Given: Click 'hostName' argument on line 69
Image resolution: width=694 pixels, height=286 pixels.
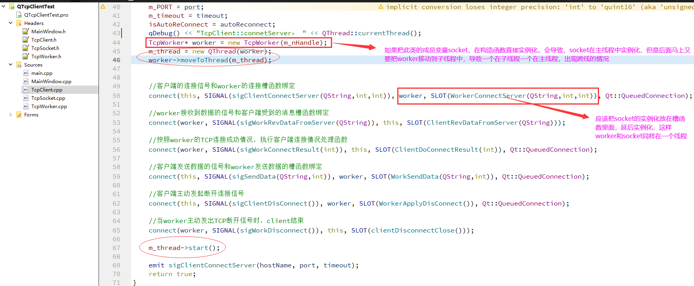Looking at the screenshot, I should pos(276,265).
